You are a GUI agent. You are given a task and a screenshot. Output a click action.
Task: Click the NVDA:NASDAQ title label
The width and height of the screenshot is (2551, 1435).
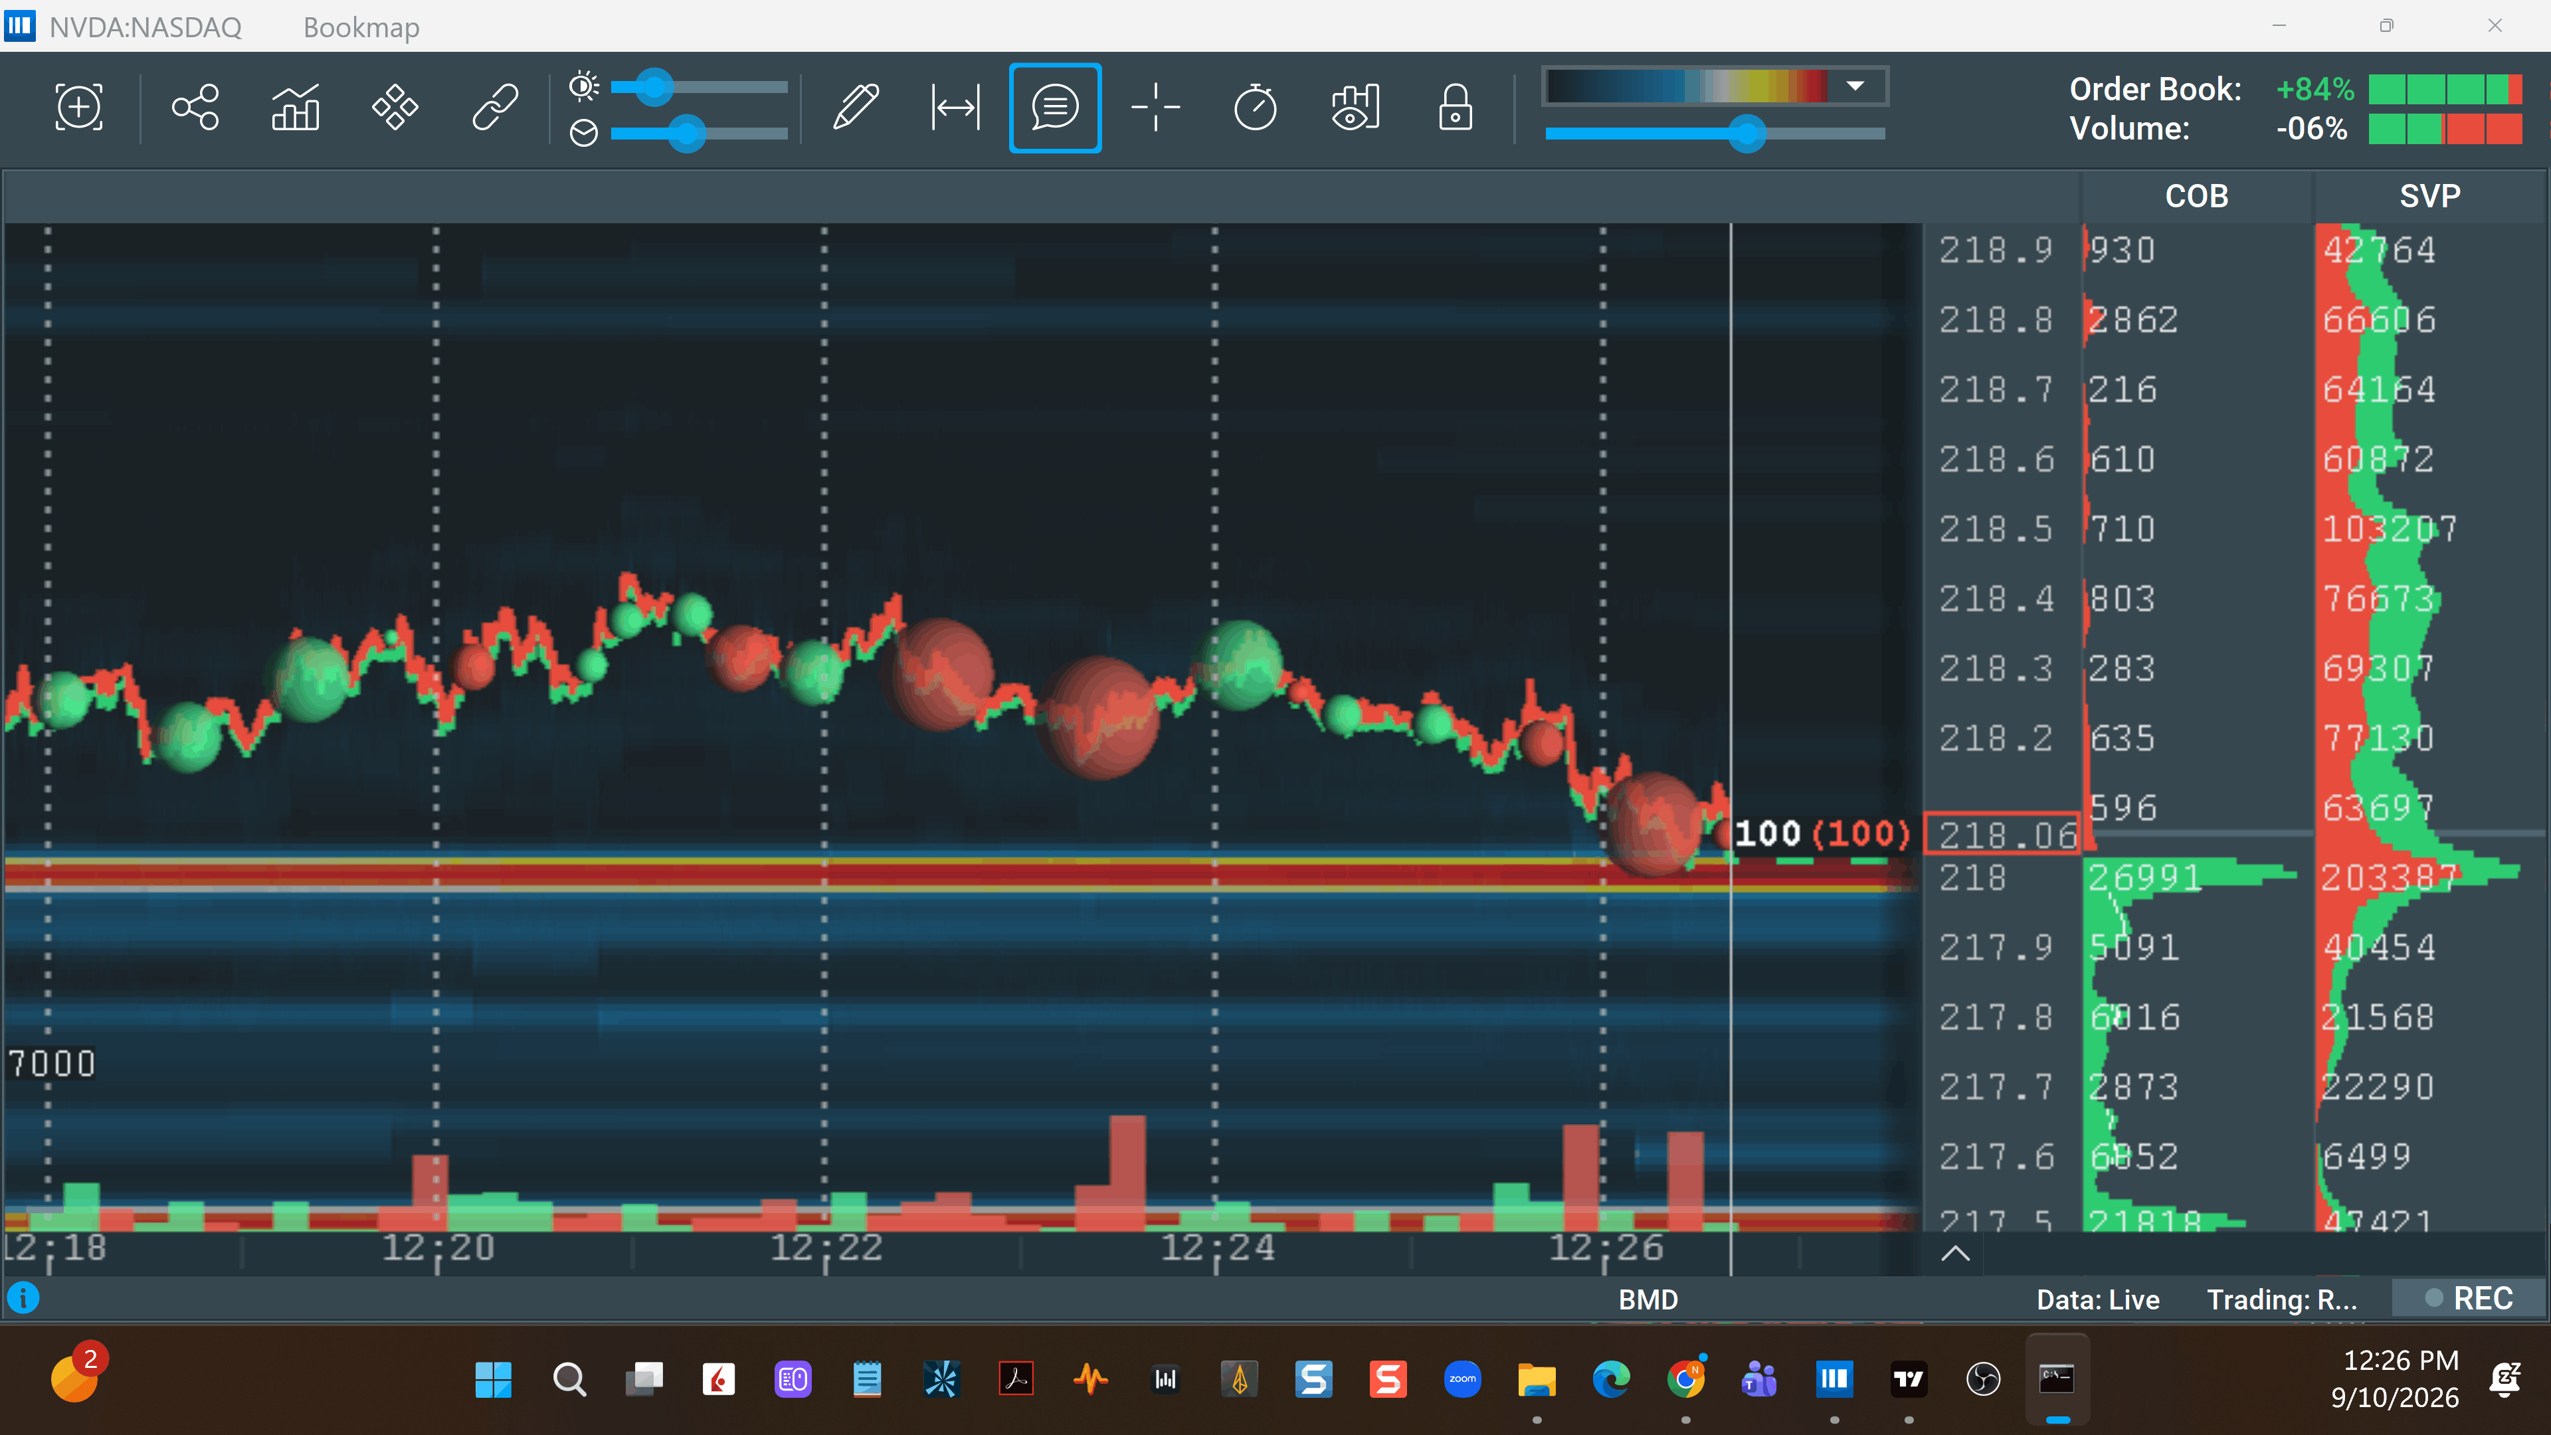click(145, 27)
